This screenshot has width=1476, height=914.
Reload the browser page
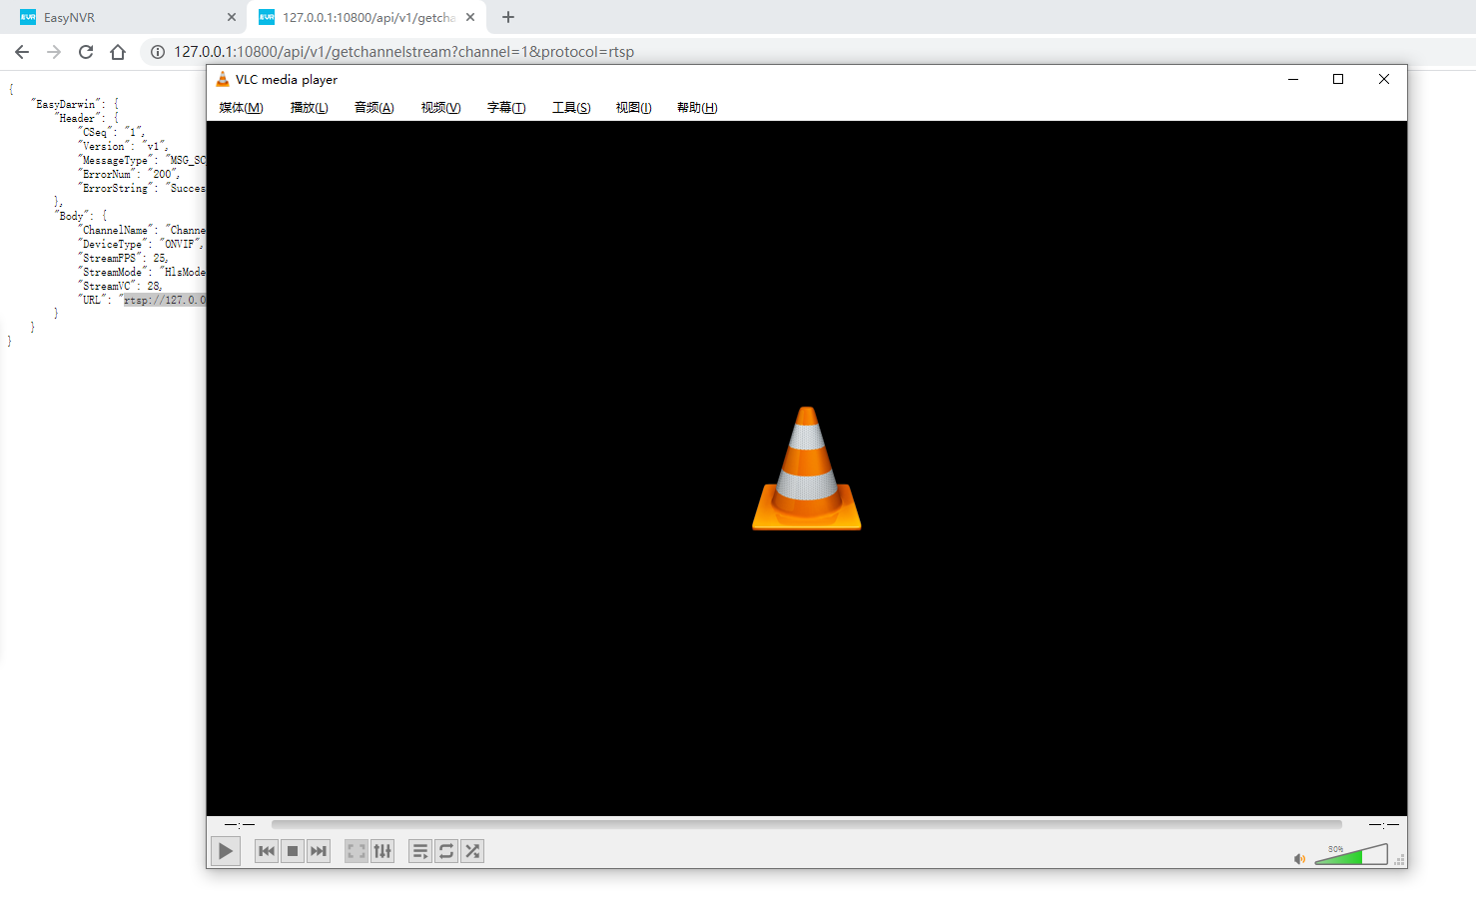coord(86,52)
